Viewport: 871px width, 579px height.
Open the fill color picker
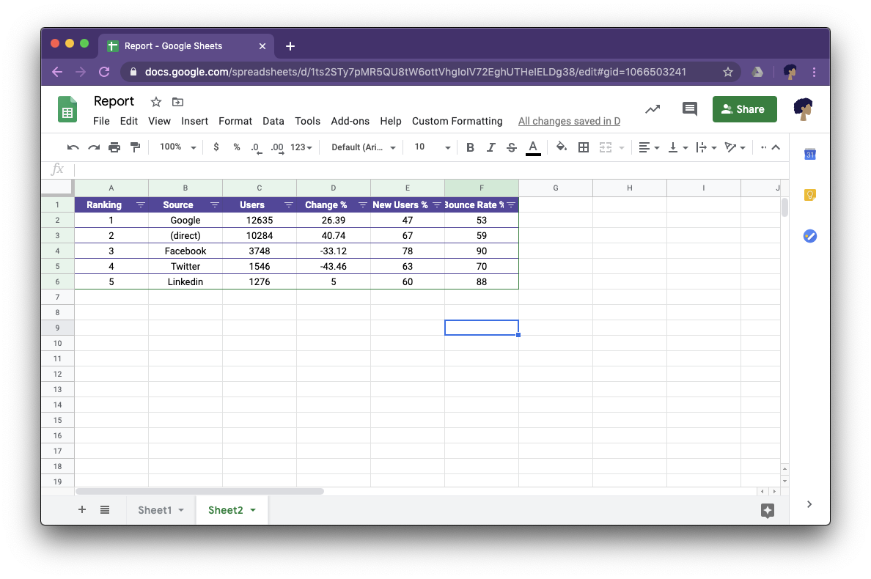tap(561, 147)
